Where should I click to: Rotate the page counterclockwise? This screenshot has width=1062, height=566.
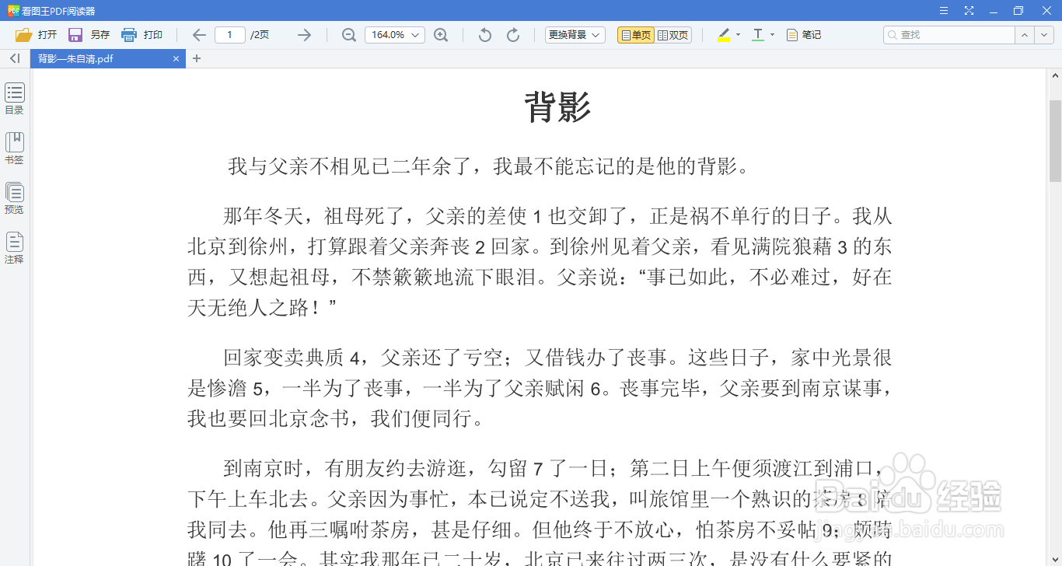pyautogui.click(x=485, y=35)
